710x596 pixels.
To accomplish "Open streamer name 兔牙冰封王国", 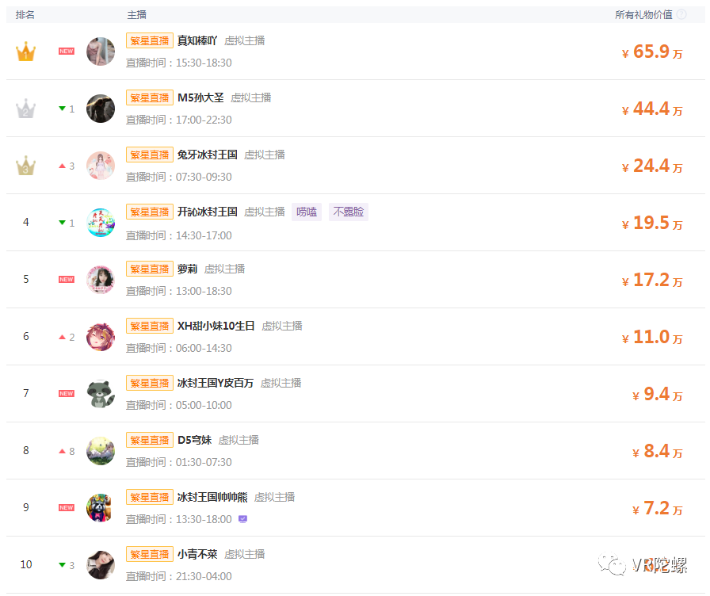I will [x=208, y=155].
